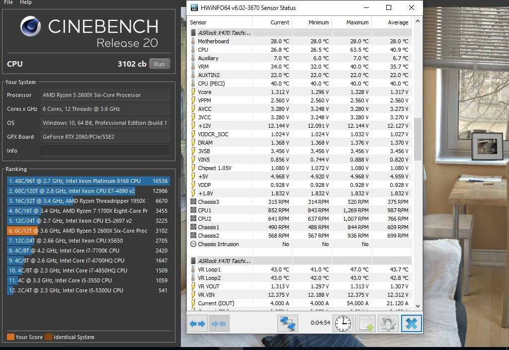Screen dimensions: 509x350
Task: Open HWiNFO remote network monitors icon
Action: click(288, 323)
